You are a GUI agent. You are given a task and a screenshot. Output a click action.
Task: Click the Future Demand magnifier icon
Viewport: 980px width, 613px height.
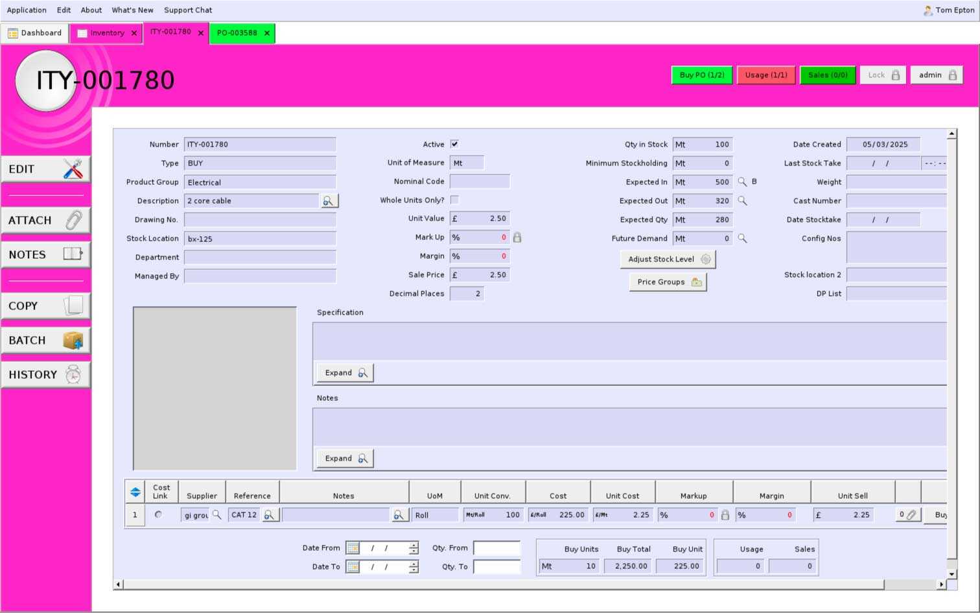point(742,239)
